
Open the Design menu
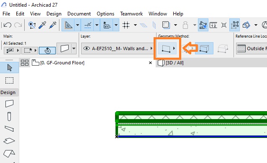click(54, 14)
